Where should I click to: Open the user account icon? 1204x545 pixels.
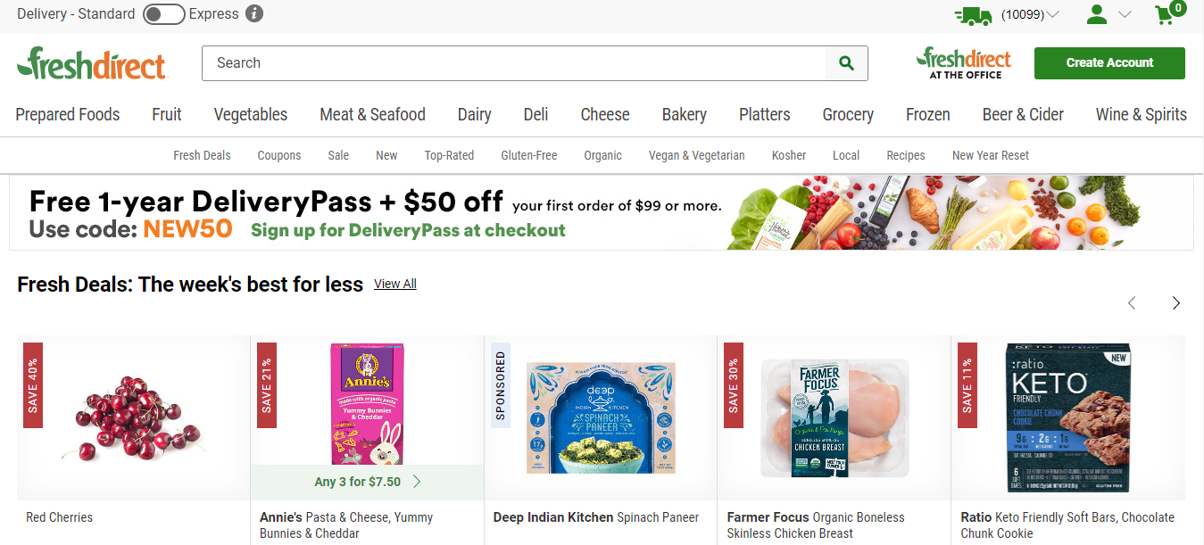1097,14
